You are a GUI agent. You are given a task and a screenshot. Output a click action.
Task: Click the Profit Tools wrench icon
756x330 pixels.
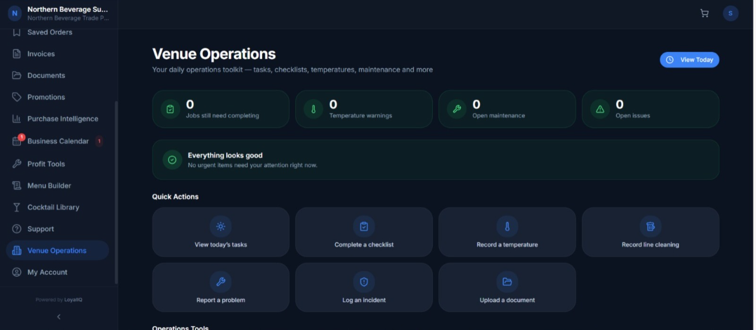(x=17, y=164)
